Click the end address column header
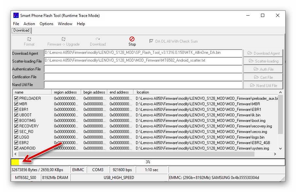Image resolution: width=296 pixels, height=192 pixels. (120, 92)
